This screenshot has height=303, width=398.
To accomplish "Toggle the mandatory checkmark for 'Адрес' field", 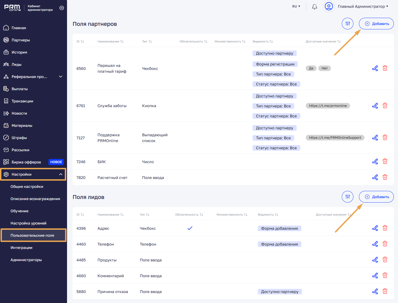I will (190, 228).
